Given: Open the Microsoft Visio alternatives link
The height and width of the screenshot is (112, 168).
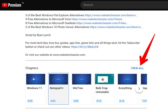Looking at the screenshot, I should click(x=98, y=19).
